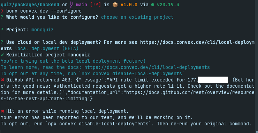Click the red X before GitHub API
The image size is (258, 133).
coord(2,80)
